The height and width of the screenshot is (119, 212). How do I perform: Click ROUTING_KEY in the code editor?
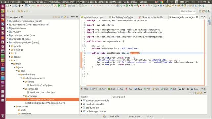point(159,60)
